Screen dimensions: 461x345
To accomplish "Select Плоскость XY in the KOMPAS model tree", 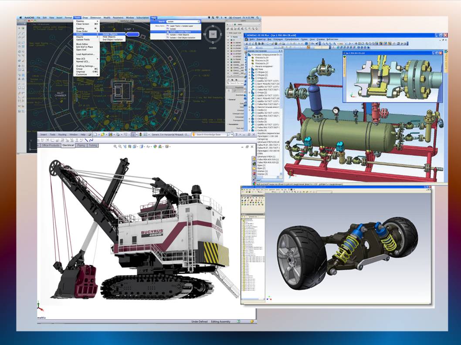I will 262,57.
